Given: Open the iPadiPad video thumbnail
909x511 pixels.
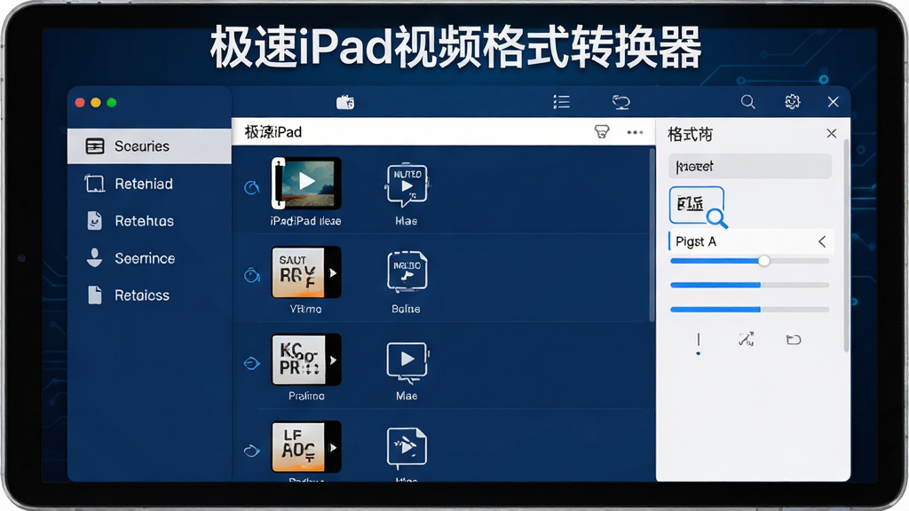Looking at the screenshot, I should pos(306,183).
